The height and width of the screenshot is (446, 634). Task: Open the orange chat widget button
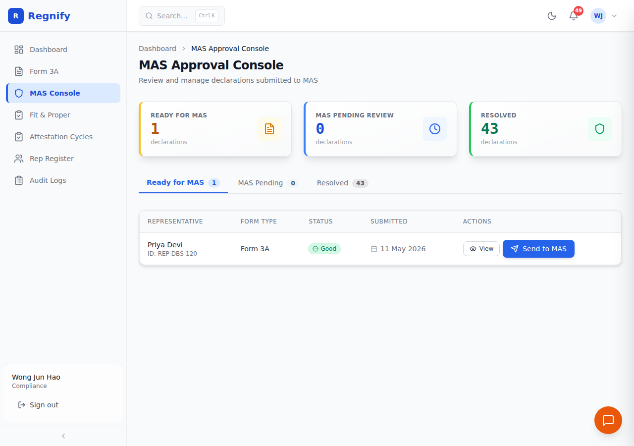pyautogui.click(x=608, y=420)
